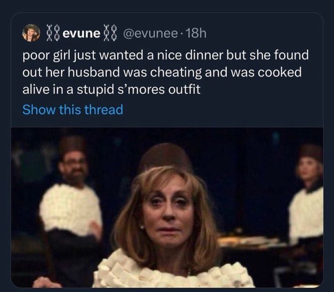Click the DNA emoji after the evune name
Image resolution: width=334 pixels, height=292 pixels.
tap(110, 33)
